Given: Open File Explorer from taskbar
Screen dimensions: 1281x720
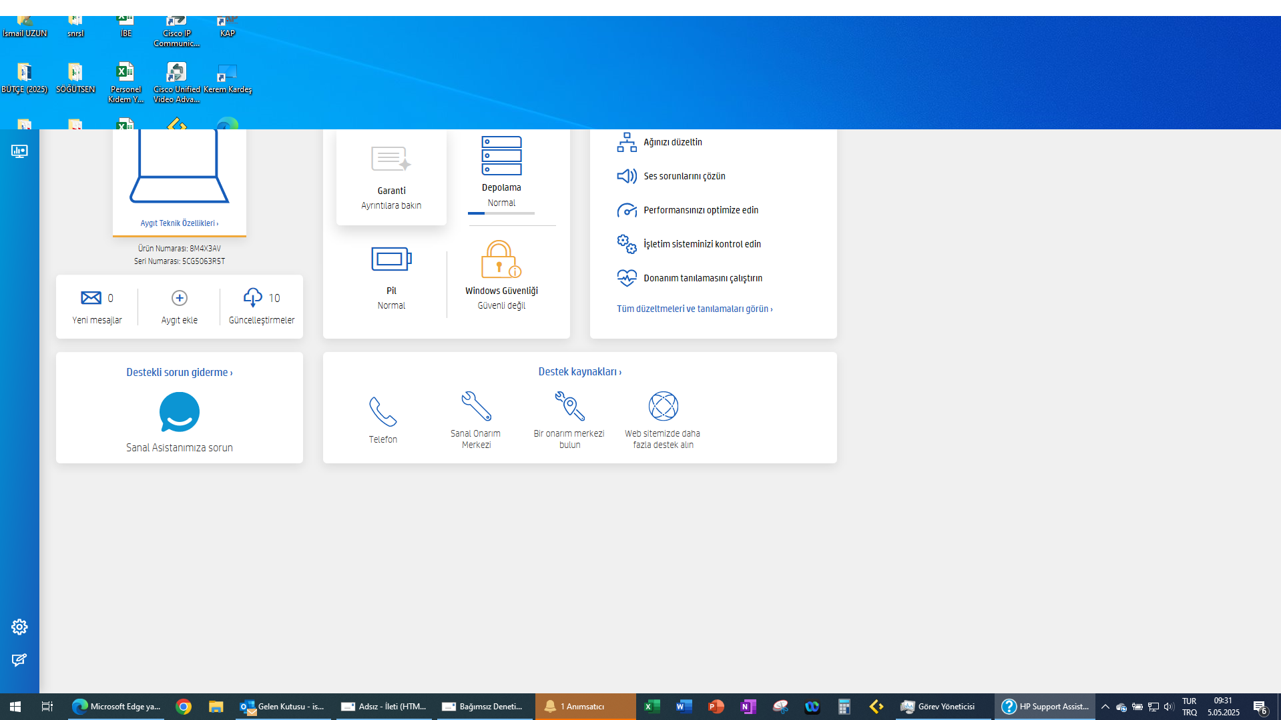Looking at the screenshot, I should [x=216, y=707].
